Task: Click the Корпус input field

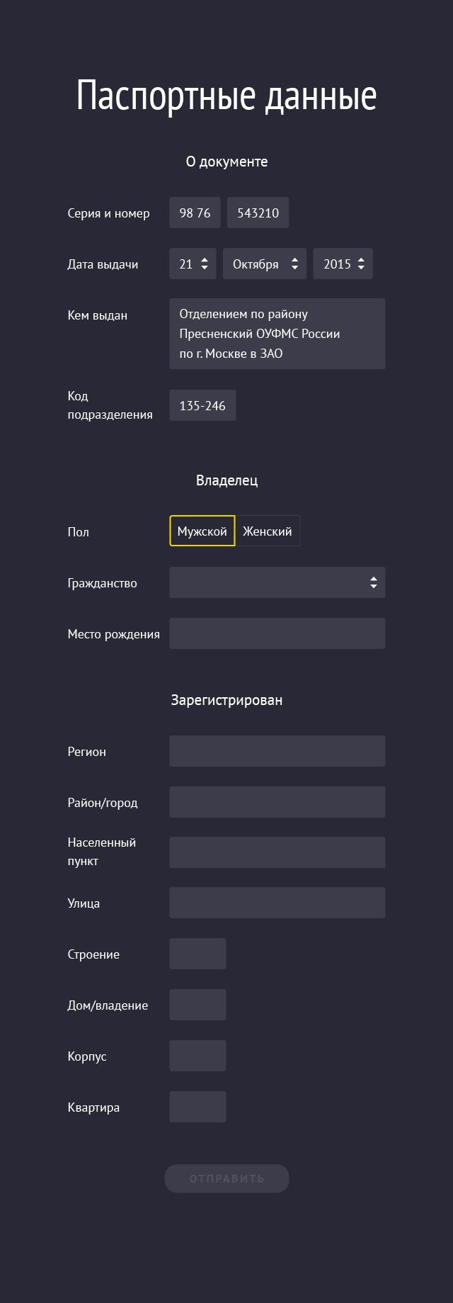Action: point(197,1056)
